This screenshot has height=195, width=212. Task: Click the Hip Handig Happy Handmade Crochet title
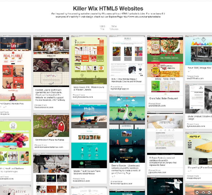tap(127, 80)
